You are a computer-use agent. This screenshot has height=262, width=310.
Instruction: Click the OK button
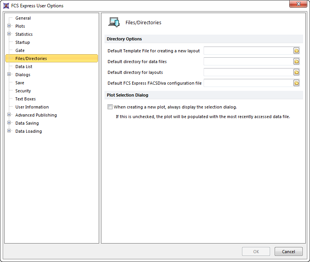click(256, 252)
